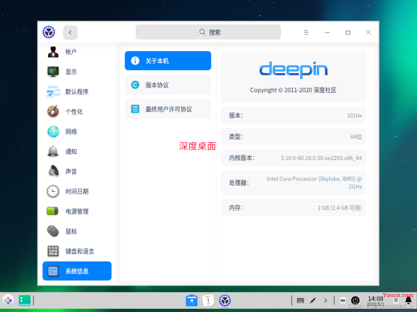View 最终用户许可协议 (End User License Agreement)
This screenshot has height=312, width=417.
pyautogui.click(x=168, y=109)
